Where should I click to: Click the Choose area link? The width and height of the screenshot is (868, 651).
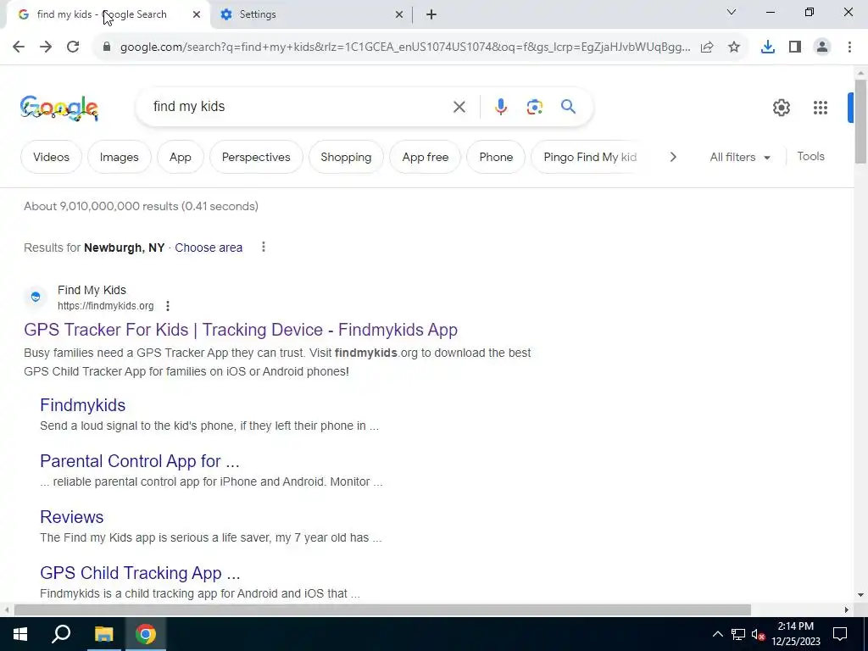coord(209,248)
